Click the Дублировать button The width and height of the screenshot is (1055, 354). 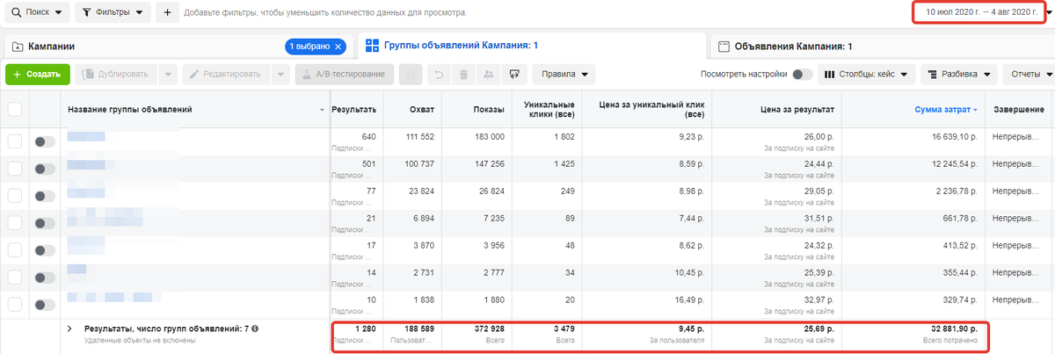(x=117, y=74)
